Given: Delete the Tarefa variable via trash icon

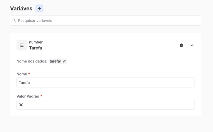Looking at the screenshot, I should (x=181, y=45).
